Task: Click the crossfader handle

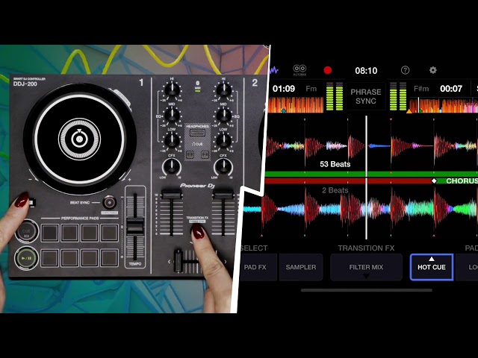Action: [179, 260]
